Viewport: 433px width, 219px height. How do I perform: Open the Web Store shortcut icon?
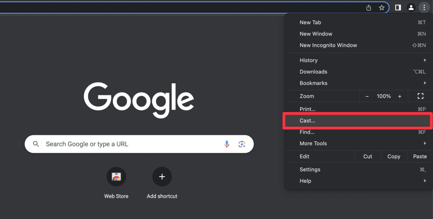[x=116, y=177]
